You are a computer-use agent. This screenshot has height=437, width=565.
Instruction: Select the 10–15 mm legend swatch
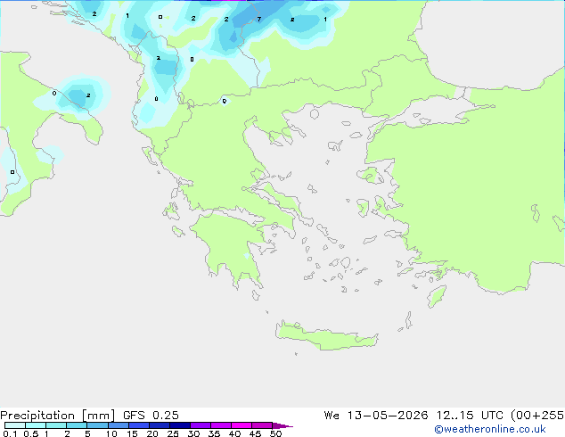tap(119, 425)
